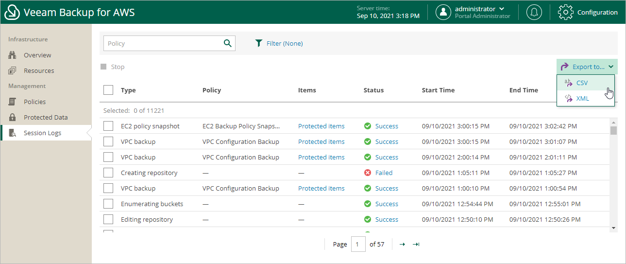Click the Veeam logo icon
Viewport: 626px width, 264px height.
[12, 12]
